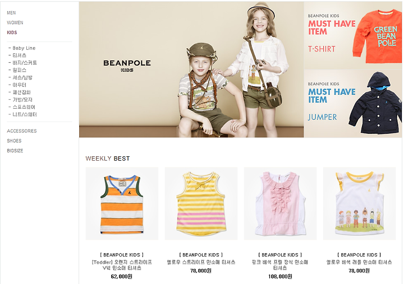
Task: Open the ACCESSORIES category
Action: click(x=22, y=131)
